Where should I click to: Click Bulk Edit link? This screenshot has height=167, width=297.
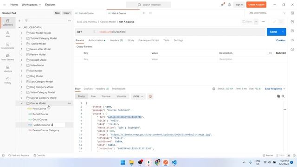pos(281,53)
